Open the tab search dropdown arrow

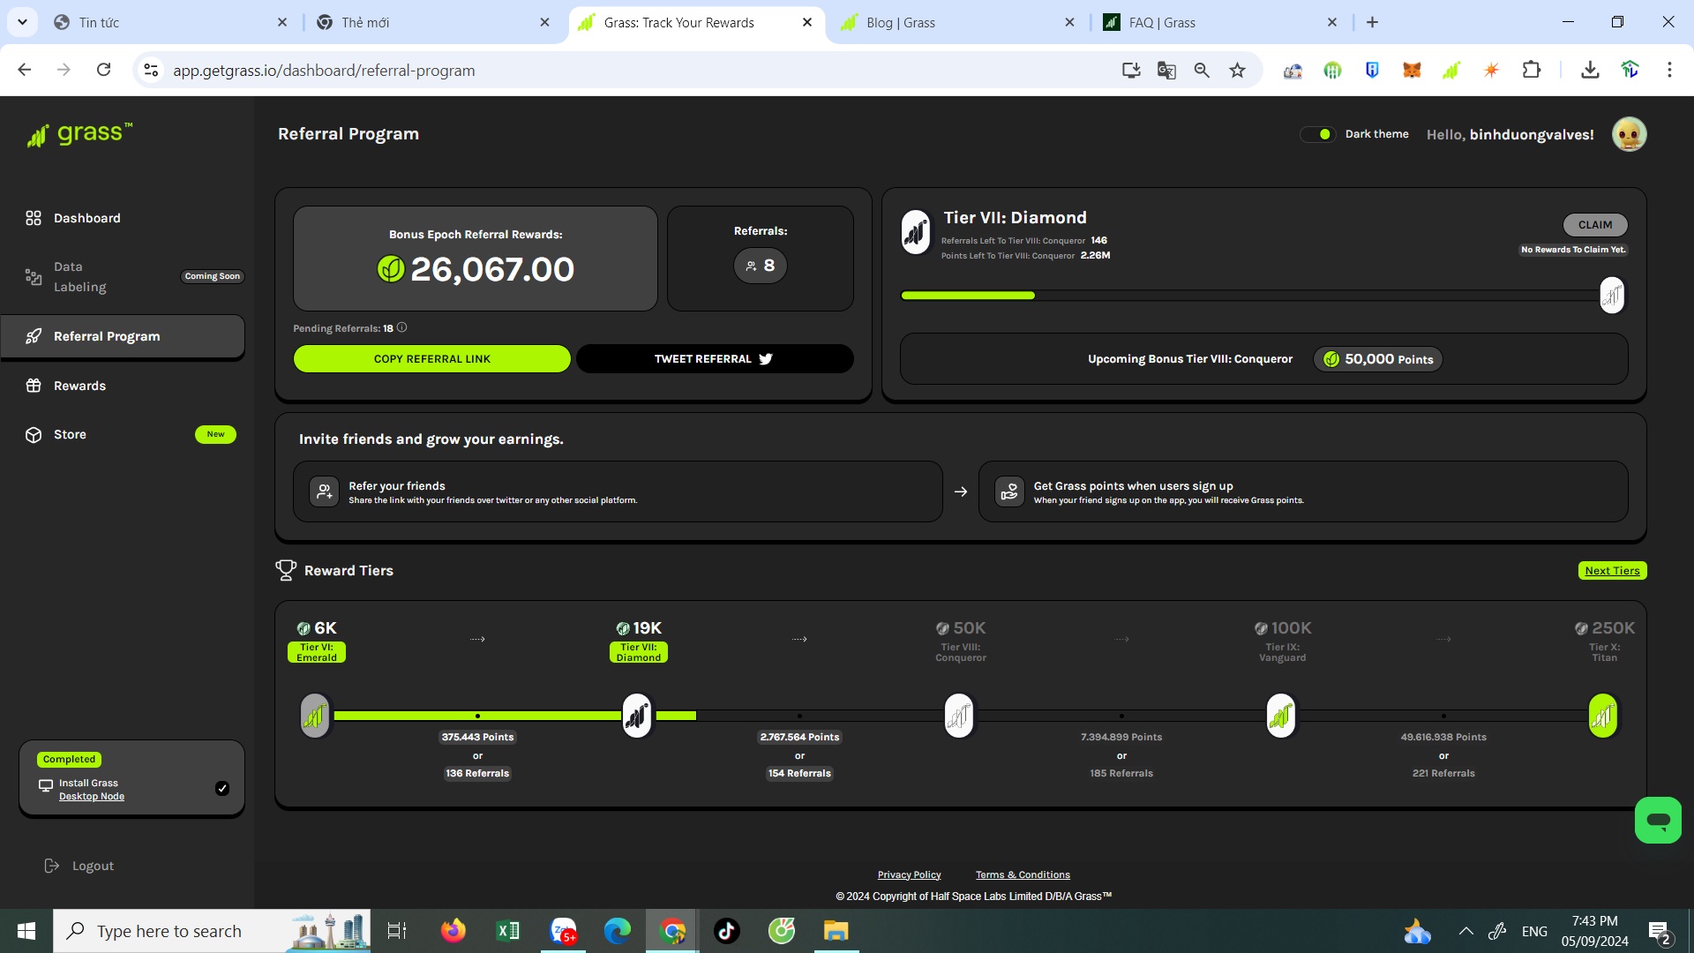coord(22,22)
